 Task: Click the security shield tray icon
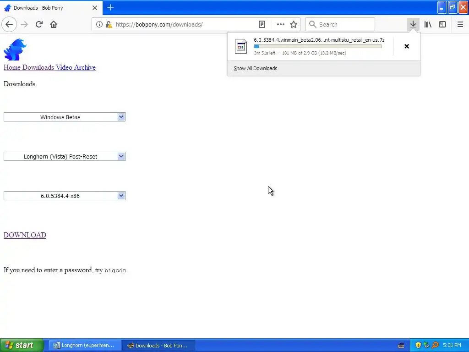[418, 345]
